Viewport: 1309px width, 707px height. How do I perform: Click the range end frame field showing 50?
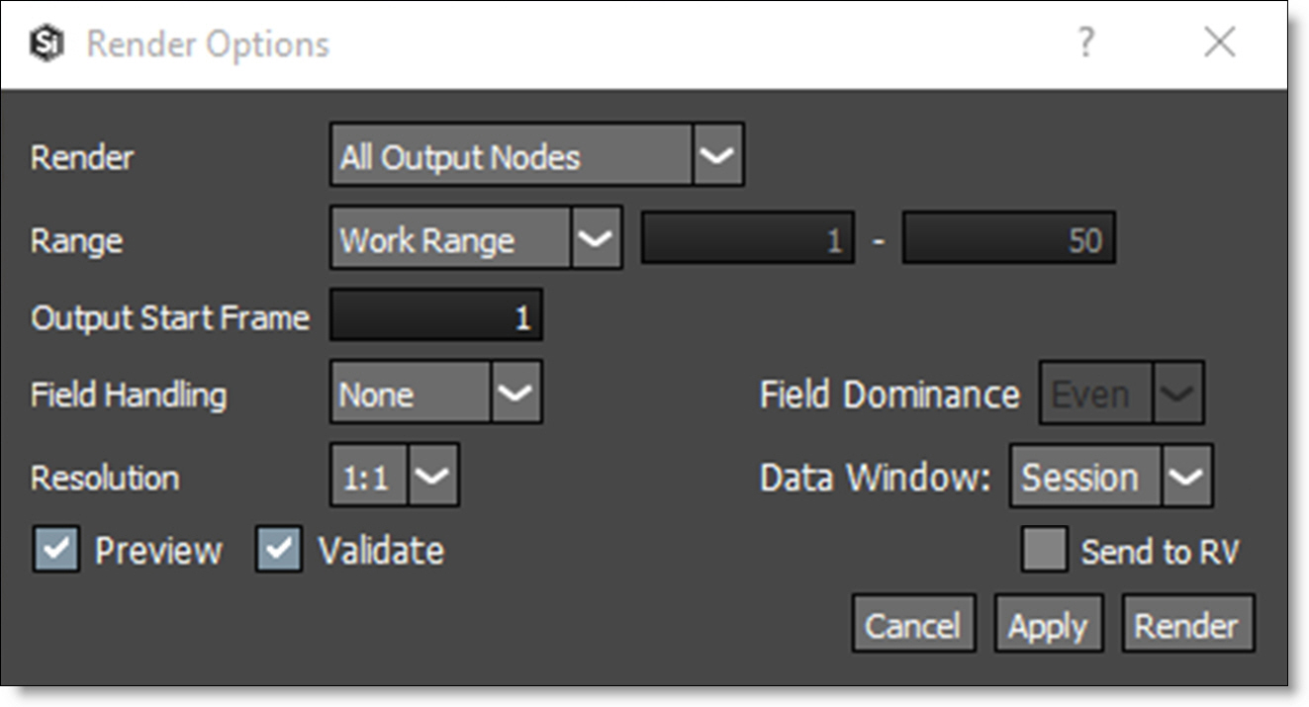1008,238
